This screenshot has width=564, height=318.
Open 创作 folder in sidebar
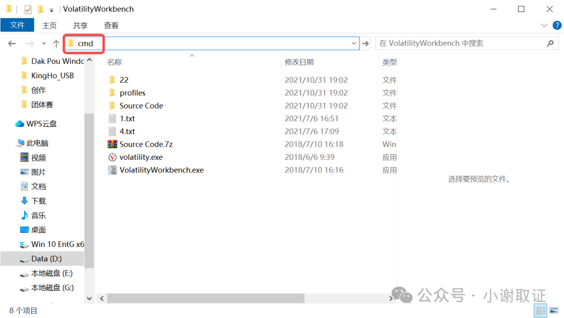pyautogui.click(x=39, y=90)
